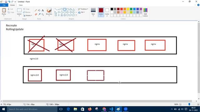Choose the Left arrow shape
The height and width of the screenshot is (112, 200).
click(x=71, y=12)
